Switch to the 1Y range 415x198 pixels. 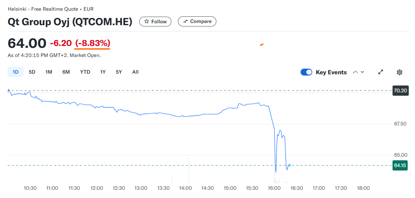[x=103, y=72]
